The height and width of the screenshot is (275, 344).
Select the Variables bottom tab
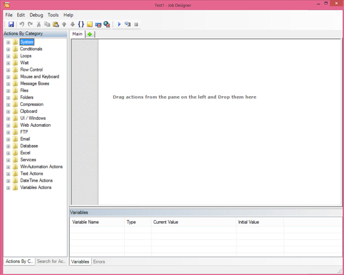80,262
